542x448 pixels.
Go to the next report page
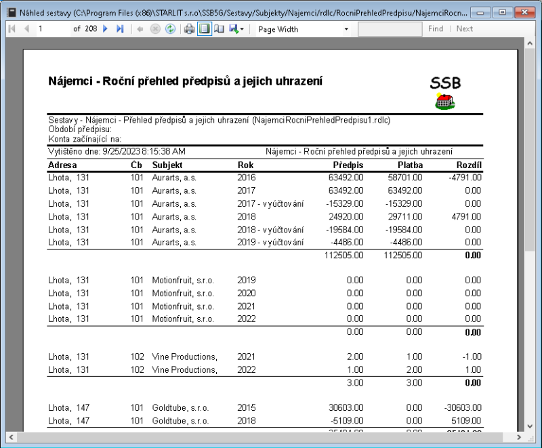(105, 29)
